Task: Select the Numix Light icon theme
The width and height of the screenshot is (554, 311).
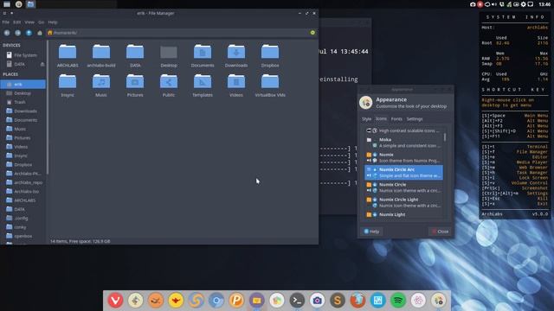Action: 403,215
